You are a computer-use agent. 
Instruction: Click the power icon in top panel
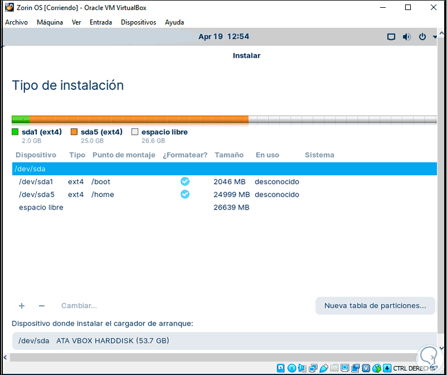tap(422, 37)
